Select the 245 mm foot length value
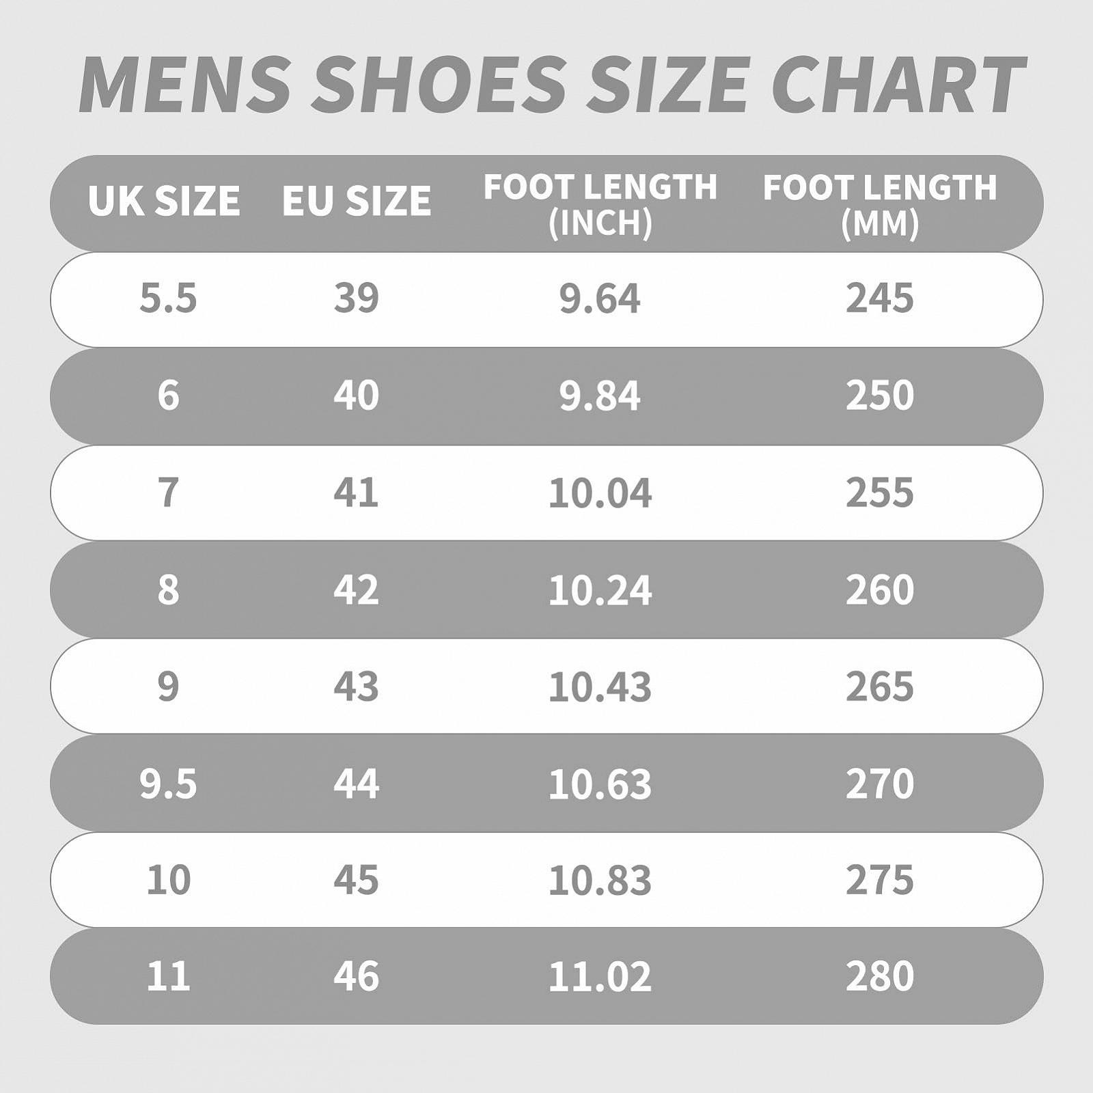The image size is (1093, 1093). [x=880, y=299]
